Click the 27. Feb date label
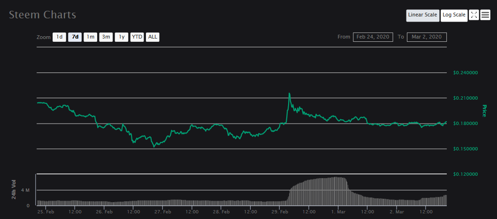 pos(163,211)
